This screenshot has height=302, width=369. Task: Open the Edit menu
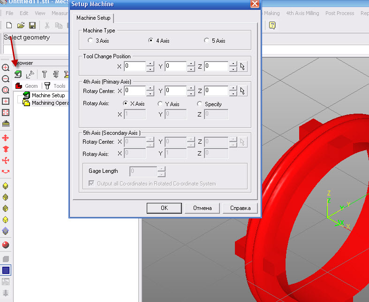24,13
